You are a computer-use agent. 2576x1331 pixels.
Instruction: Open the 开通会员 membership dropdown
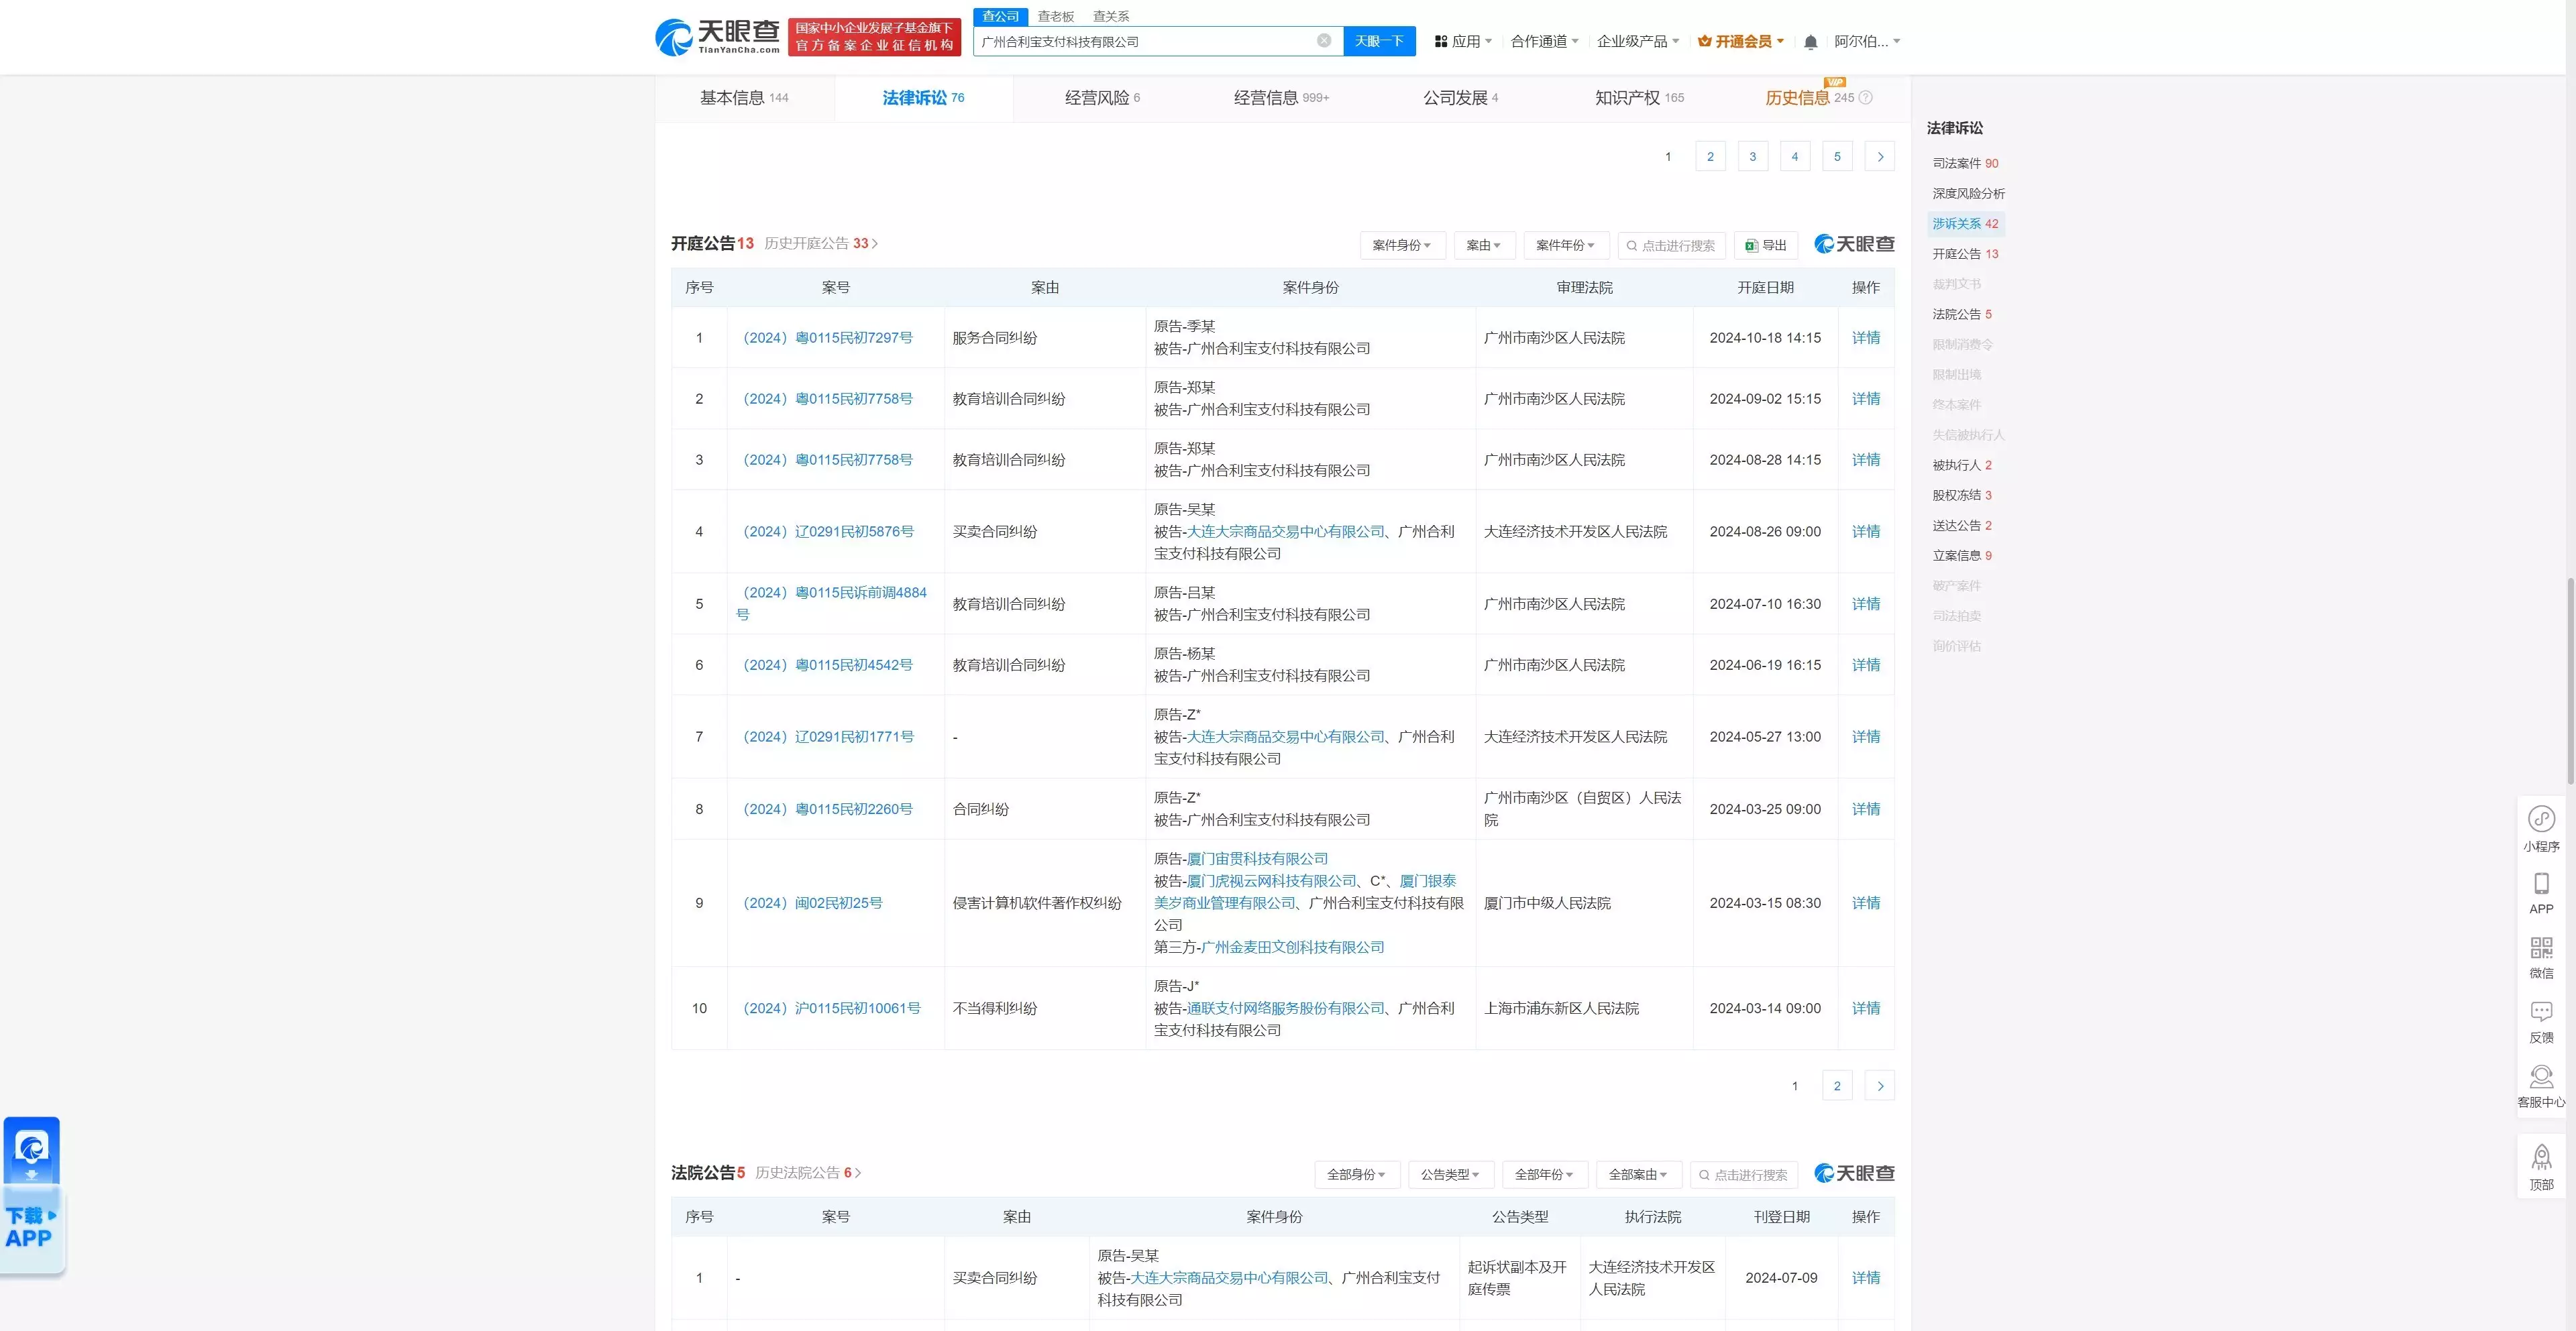(x=1741, y=42)
